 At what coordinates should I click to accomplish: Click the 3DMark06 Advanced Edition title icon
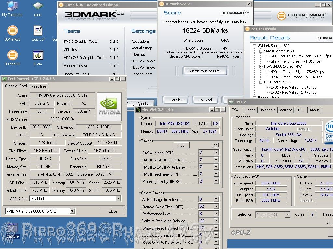point(61,5)
